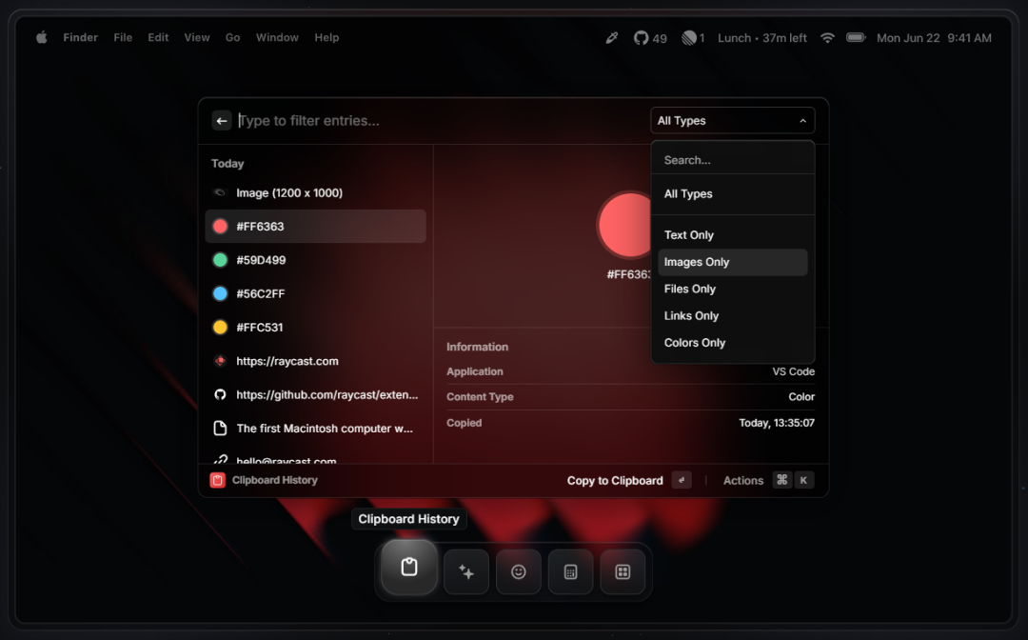
Task: Click the Command key icon next to Actions
Action: (782, 480)
